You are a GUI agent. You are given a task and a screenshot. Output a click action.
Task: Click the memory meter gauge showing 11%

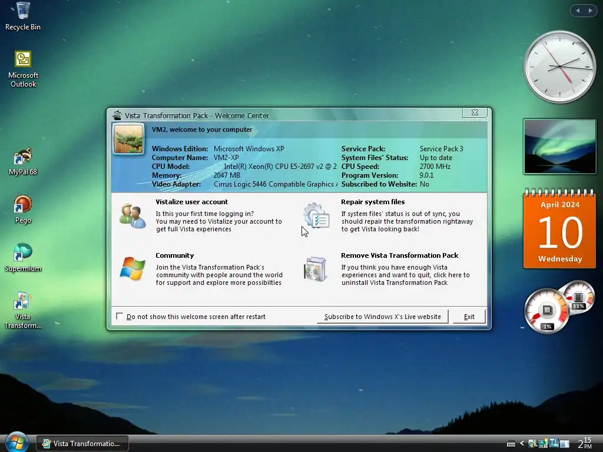[578, 297]
